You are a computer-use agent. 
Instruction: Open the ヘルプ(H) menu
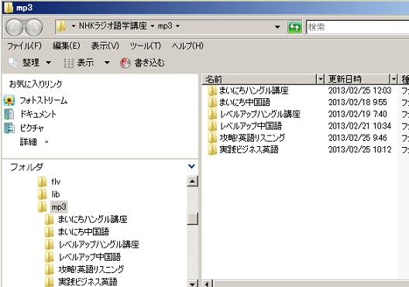click(x=187, y=46)
